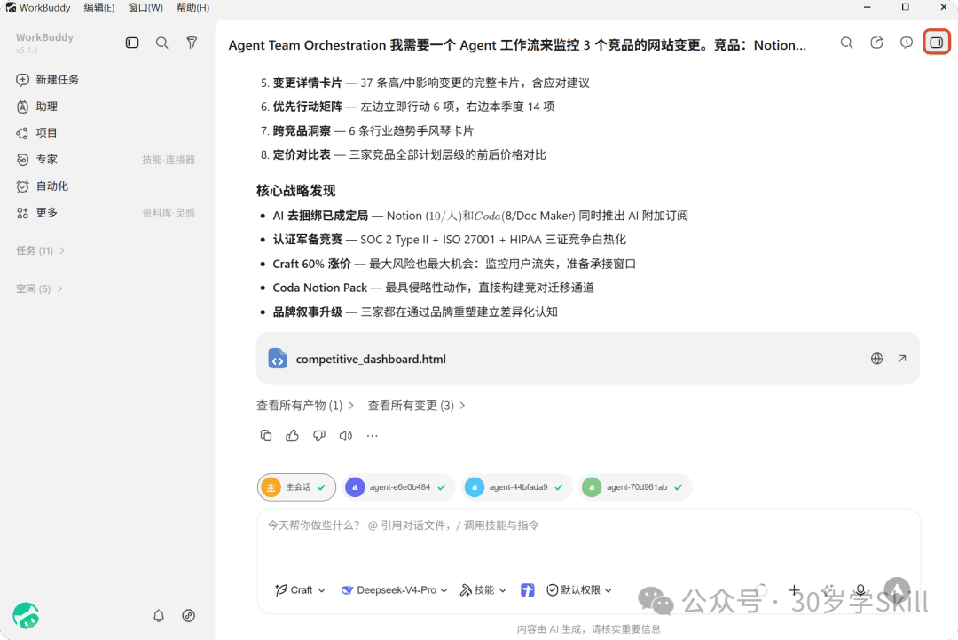Open the Deepseek-V4-Pro model dropdown
The height and width of the screenshot is (640, 958).
(x=395, y=590)
